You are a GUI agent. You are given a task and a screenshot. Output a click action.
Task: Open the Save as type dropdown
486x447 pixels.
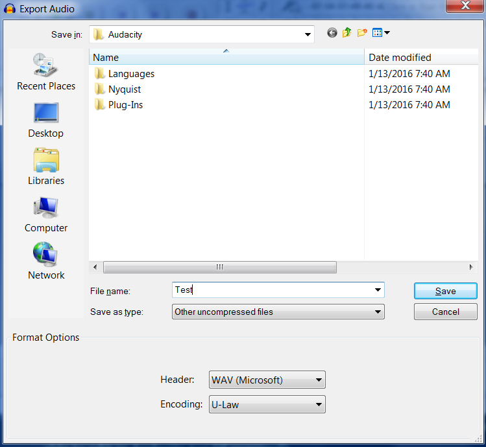click(x=278, y=312)
